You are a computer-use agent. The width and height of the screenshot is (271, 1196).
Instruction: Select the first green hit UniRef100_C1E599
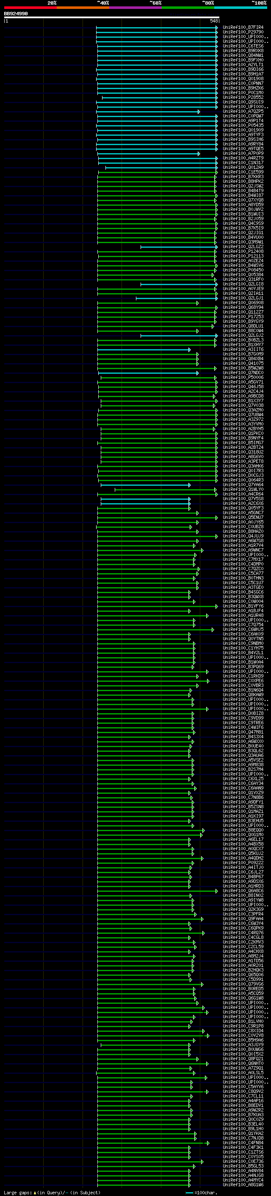(x=243, y=172)
